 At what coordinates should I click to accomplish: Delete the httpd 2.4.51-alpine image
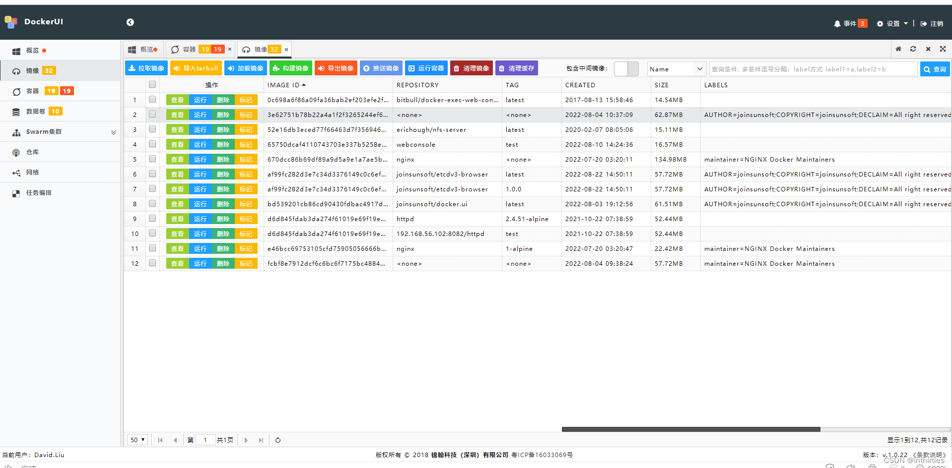click(223, 219)
